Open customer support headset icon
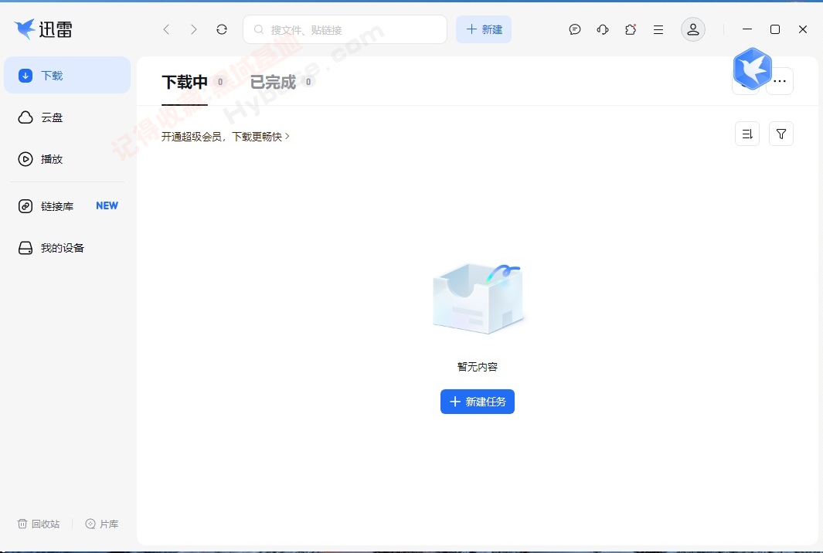 [x=603, y=29]
